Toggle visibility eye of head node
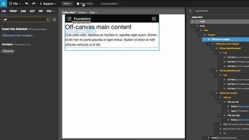Viewport: 249px width, 140px height. click(x=197, y=21)
